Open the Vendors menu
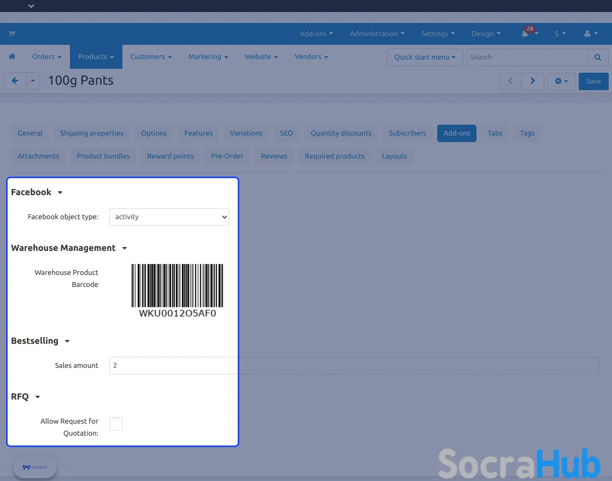612x481 pixels. [x=311, y=57]
